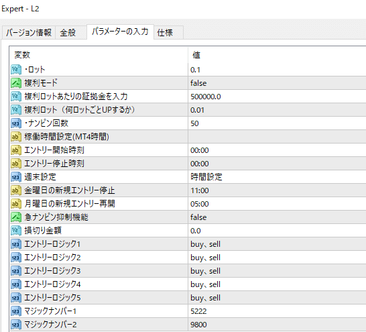Select the マジックナンバー1 variable name
This screenshot has width=366, height=332.
(50, 311)
